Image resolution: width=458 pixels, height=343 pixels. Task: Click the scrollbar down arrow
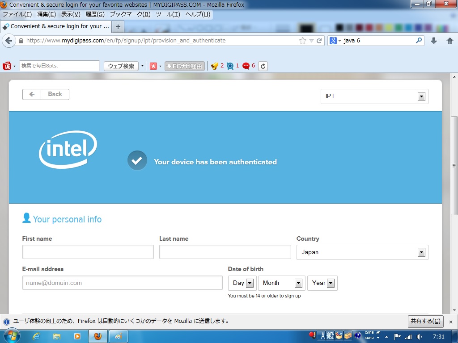coord(454,310)
